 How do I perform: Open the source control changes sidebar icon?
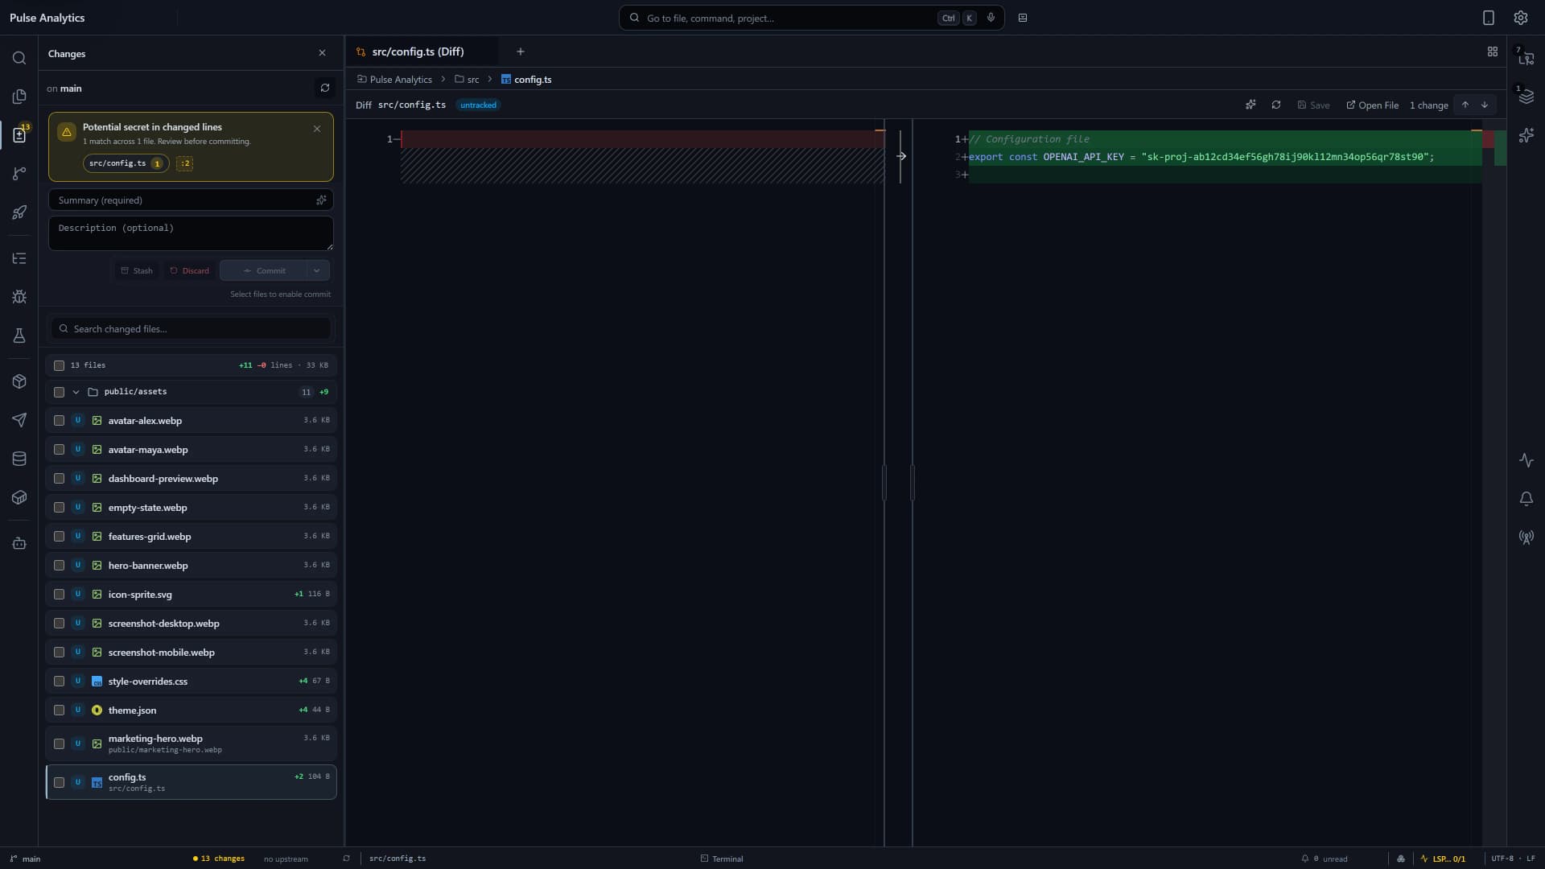(19, 135)
